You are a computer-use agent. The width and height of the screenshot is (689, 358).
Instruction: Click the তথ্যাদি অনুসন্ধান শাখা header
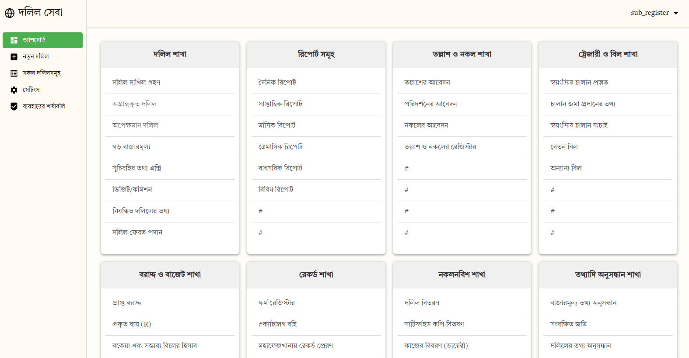(x=608, y=275)
